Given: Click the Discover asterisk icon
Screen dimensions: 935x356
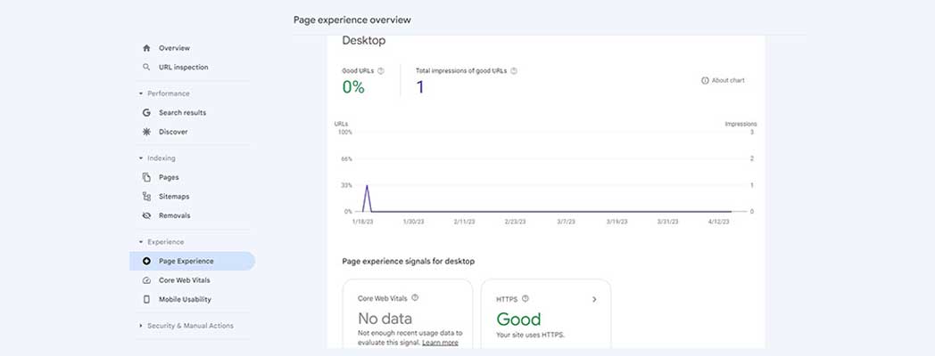Looking at the screenshot, I should pyautogui.click(x=146, y=132).
